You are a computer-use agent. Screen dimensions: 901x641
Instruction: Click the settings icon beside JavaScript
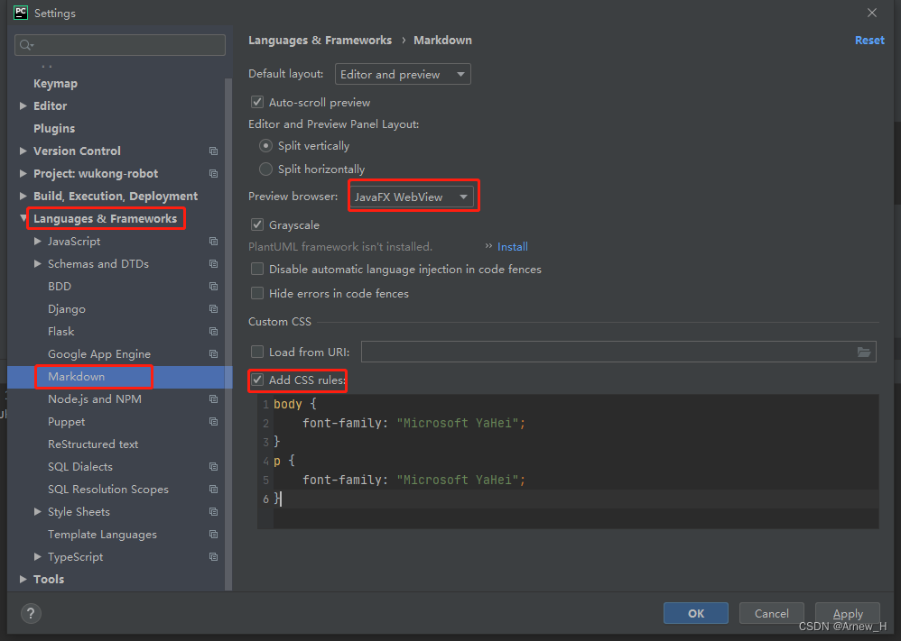(213, 241)
